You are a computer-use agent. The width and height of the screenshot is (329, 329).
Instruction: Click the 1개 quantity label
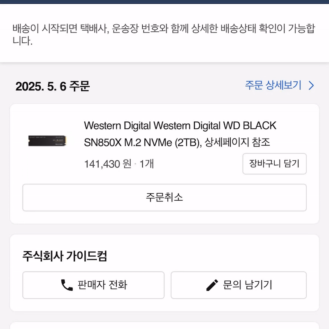147,164
